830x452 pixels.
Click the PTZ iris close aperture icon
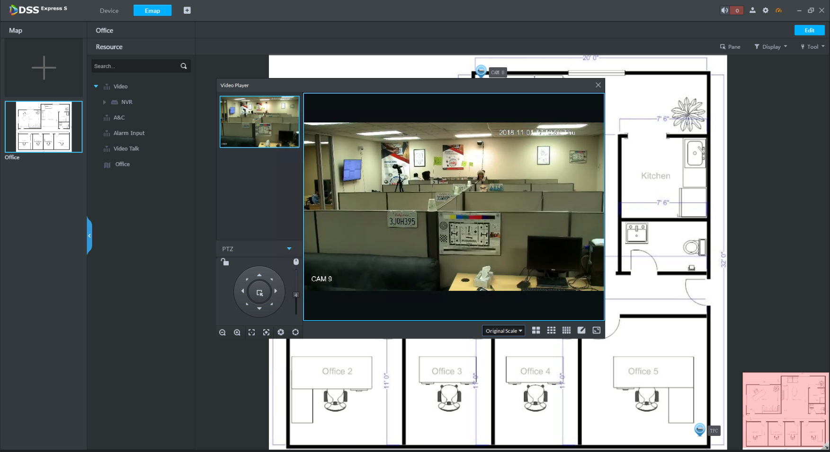(281, 332)
